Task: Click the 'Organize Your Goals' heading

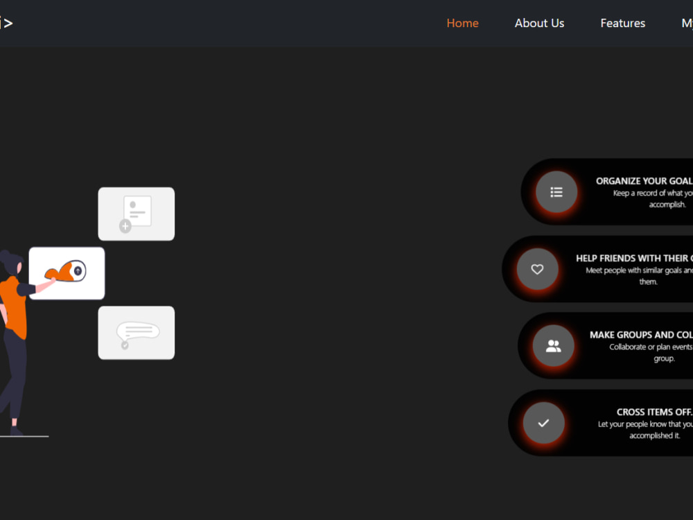Action: (644, 181)
